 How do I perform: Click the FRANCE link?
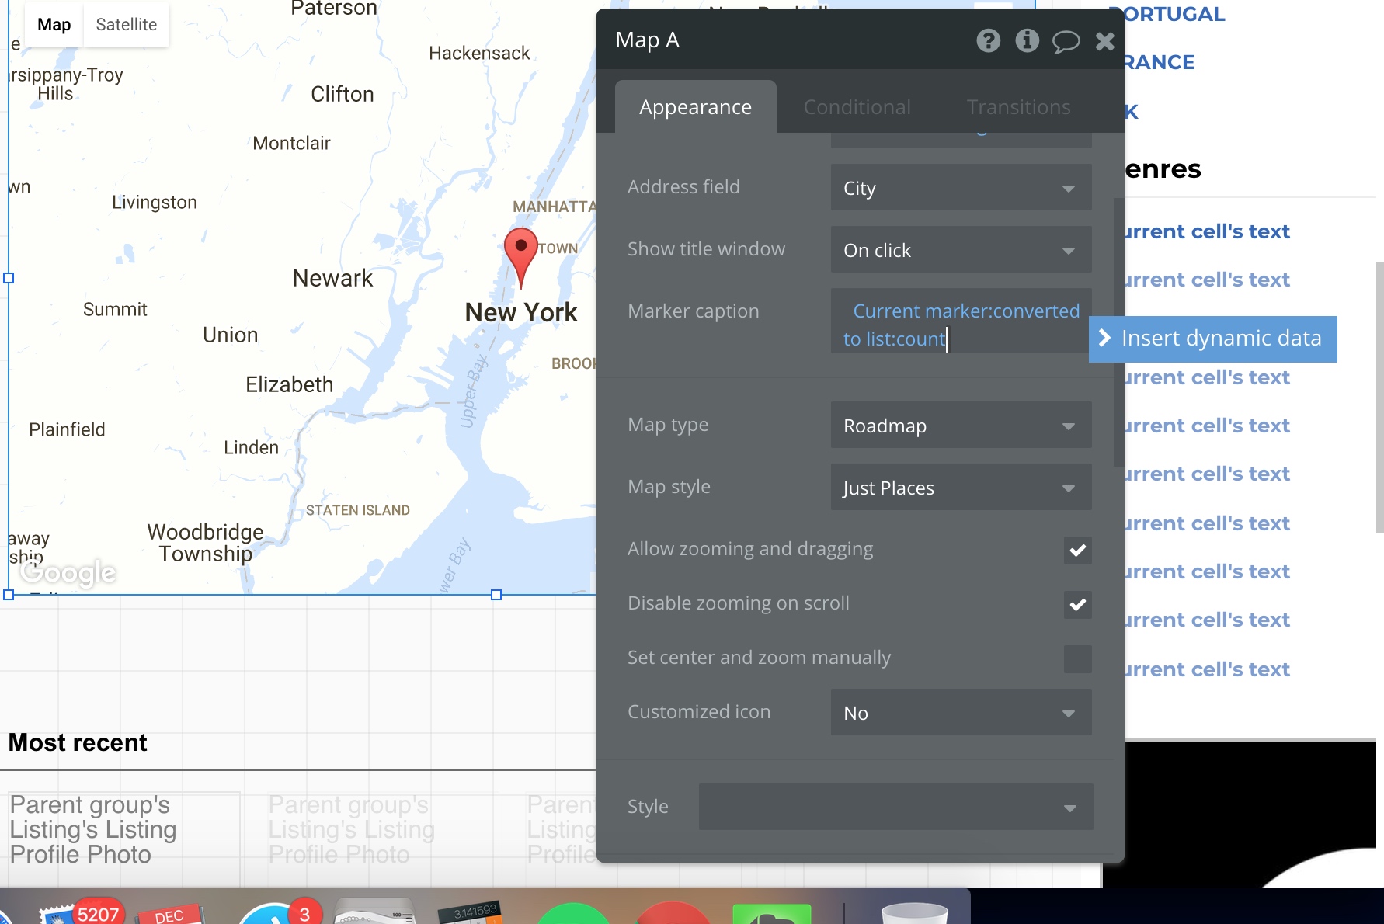(x=1159, y=62)
